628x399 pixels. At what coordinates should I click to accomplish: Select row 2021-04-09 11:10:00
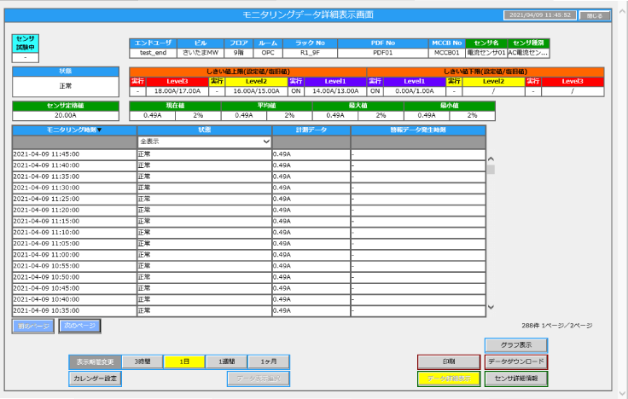tap(248, 233)
